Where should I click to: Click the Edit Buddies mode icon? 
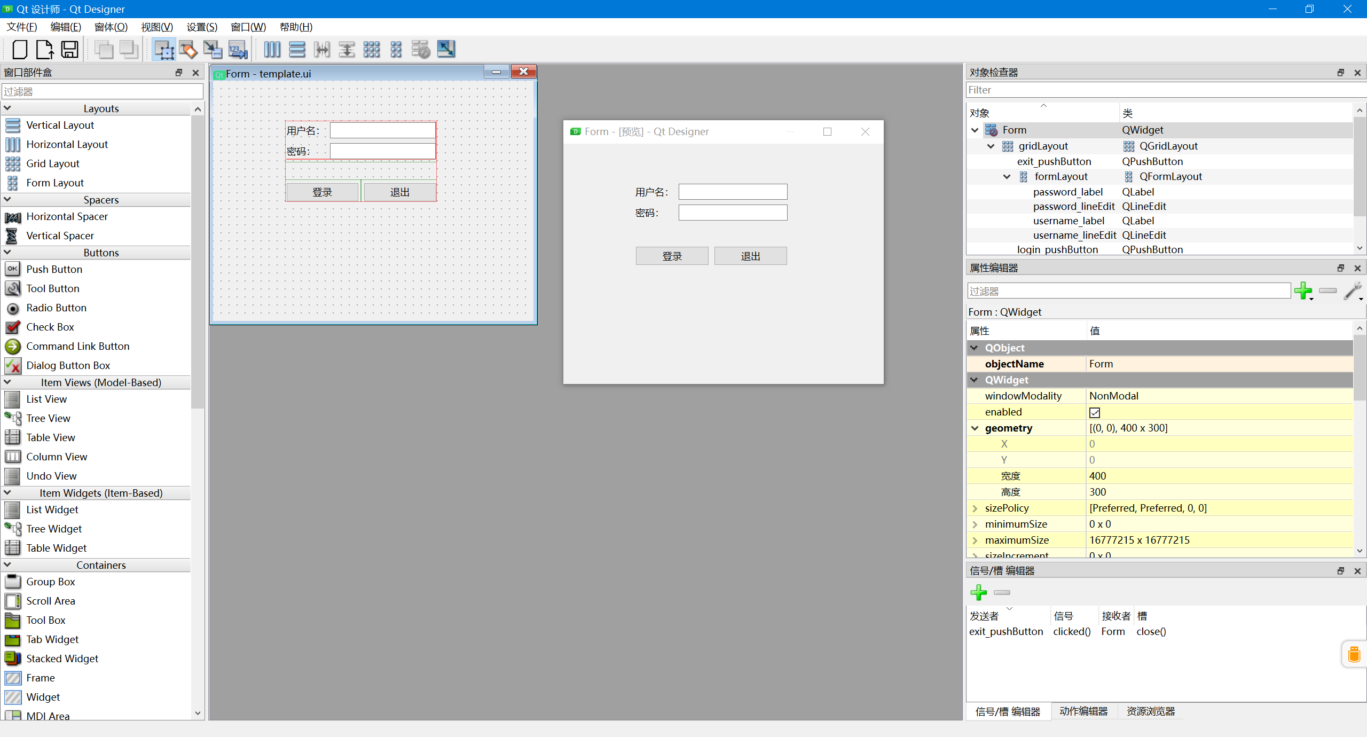[x=213, y=50]
